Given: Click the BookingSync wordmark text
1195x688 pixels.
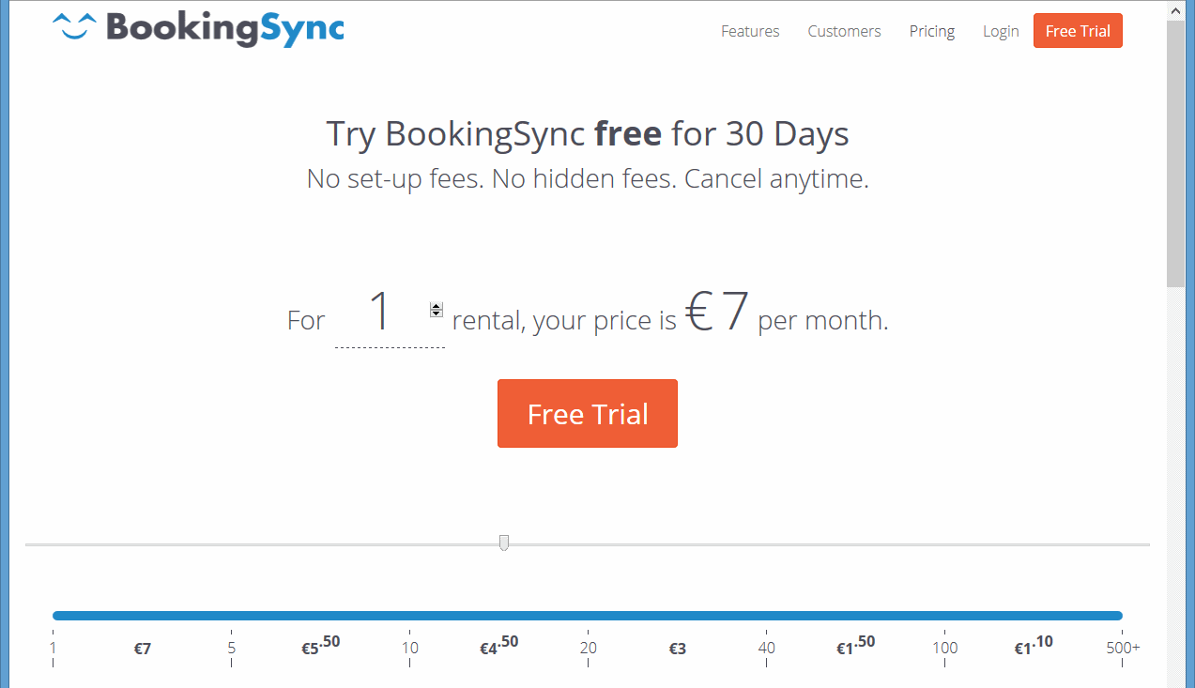Looking at the screenshot, I should point(225,28).
